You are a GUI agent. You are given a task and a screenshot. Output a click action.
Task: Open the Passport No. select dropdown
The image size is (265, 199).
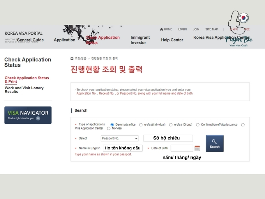120,138
